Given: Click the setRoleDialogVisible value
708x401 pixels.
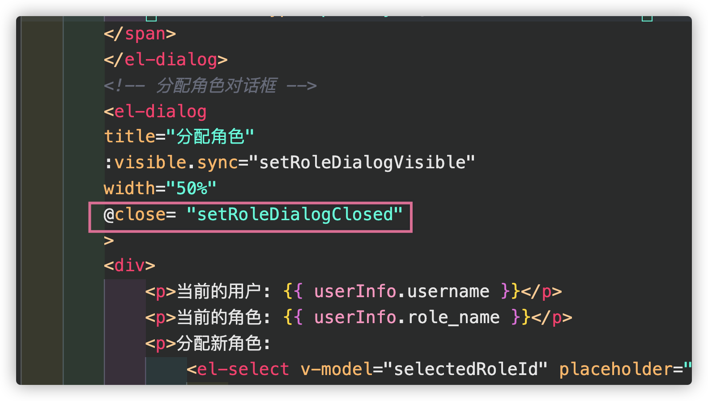Looking at the screenshot, I should [x=362, y=162].
